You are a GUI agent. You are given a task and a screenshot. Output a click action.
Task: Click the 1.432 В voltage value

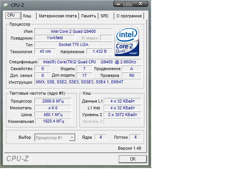99,51
